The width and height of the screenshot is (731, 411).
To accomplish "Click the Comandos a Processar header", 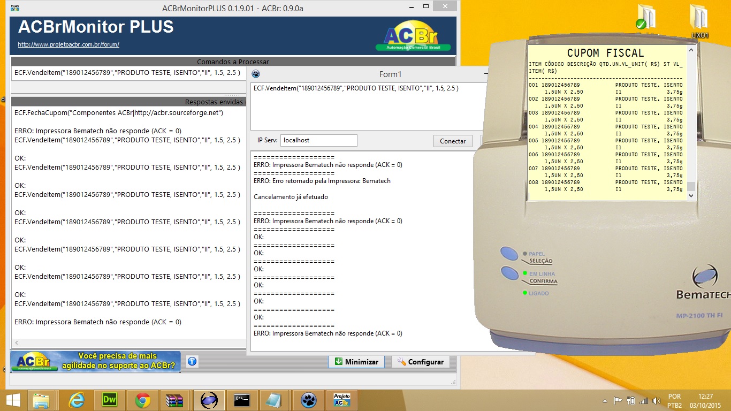I will (x=233, y=62).
